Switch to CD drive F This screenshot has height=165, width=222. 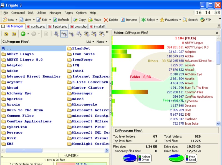point(79,34)
